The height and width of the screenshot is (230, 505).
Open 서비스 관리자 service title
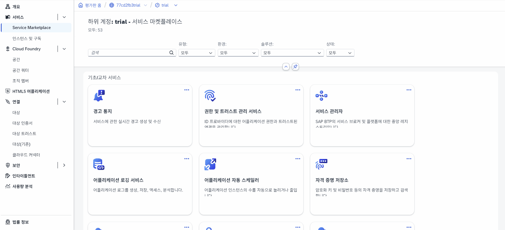tap(329, 111)
